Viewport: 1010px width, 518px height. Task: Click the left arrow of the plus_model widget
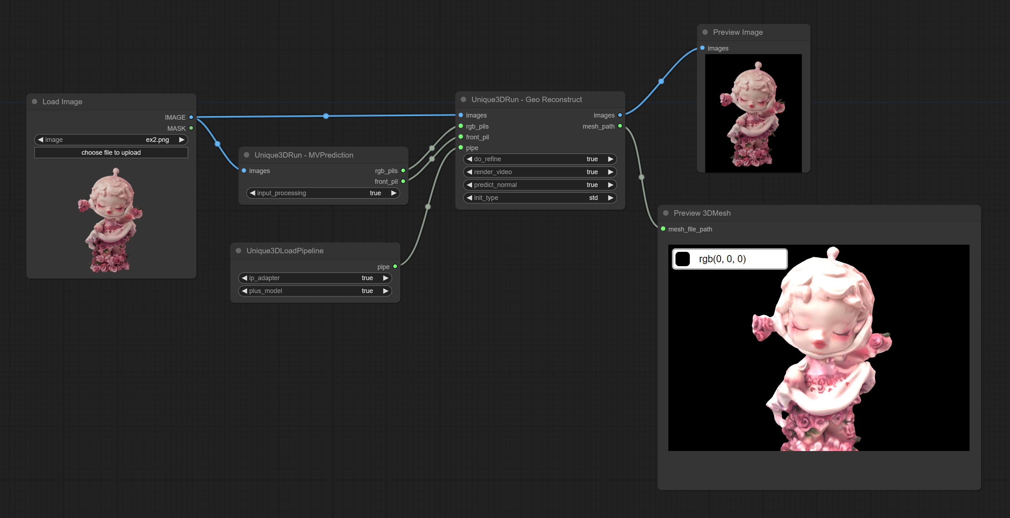(245, 291)
